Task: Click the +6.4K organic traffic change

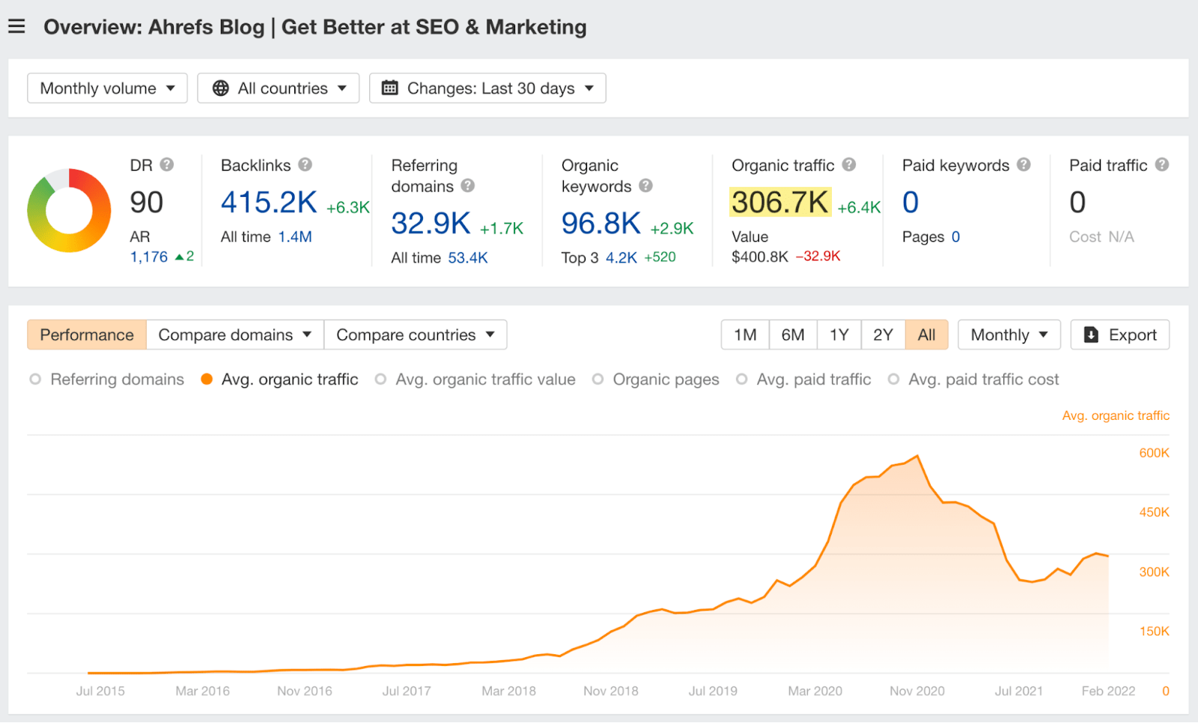Action: [859, 207]
